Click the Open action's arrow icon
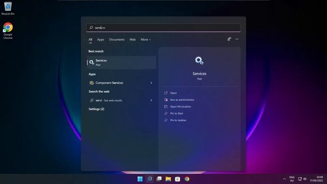The width and height of the screenshot is (327, 184). point(166,93)
